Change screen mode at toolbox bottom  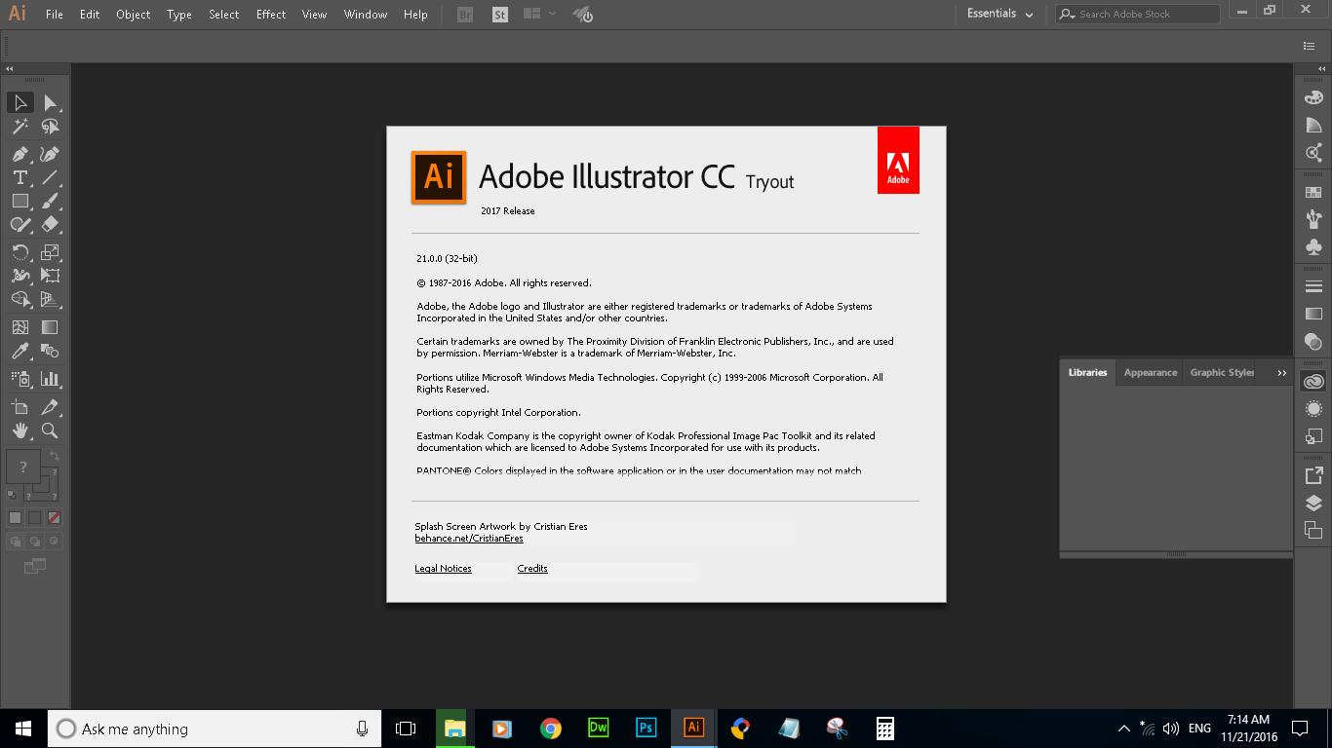(x=35, y=565)
